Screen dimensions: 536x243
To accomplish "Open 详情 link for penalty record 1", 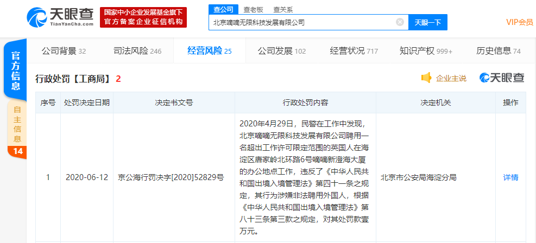I will tap(510, 177).
